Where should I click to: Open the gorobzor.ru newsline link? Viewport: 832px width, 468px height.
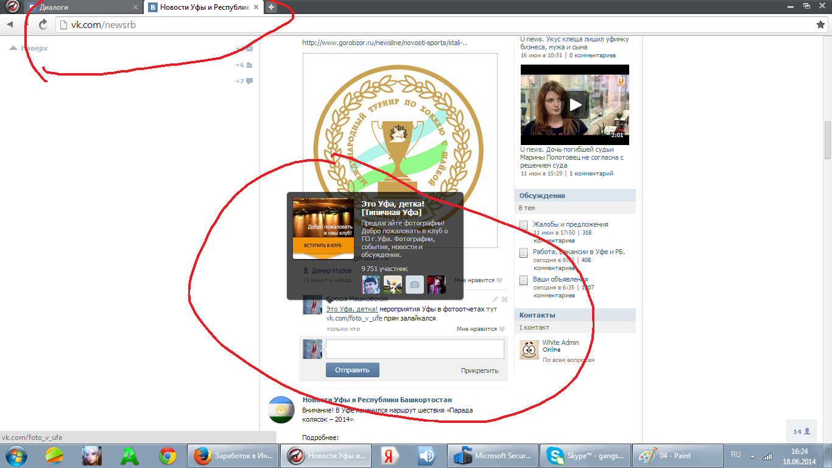tap(385, 43)
